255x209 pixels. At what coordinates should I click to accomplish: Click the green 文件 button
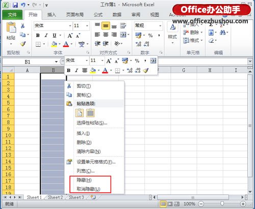pyautogui.click(x=12, y=15)
